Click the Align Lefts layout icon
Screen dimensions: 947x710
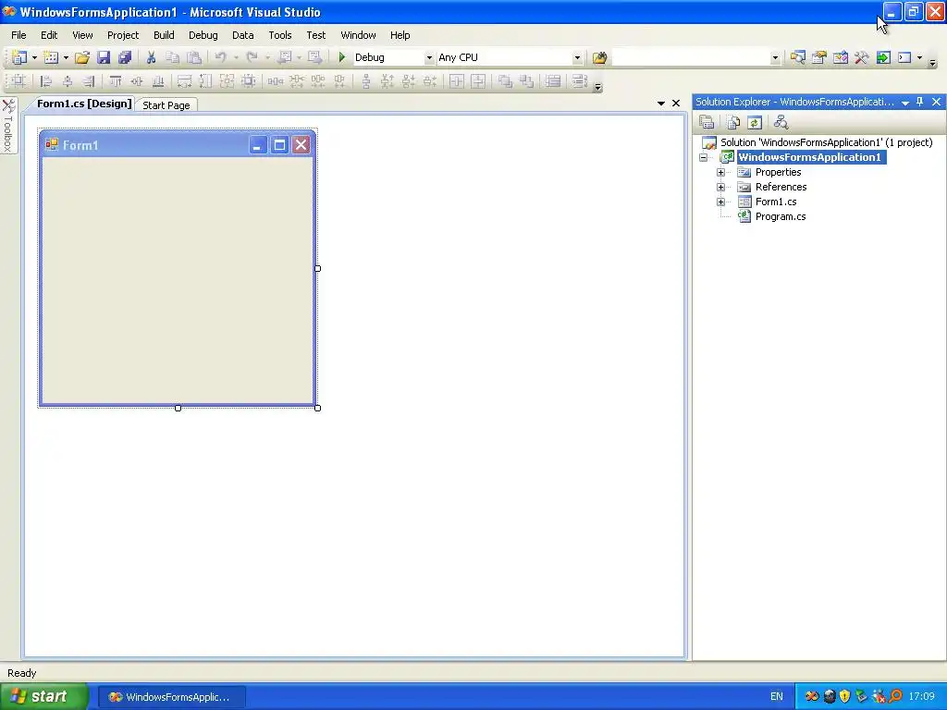pyautogui.click(x=46, y=81)
